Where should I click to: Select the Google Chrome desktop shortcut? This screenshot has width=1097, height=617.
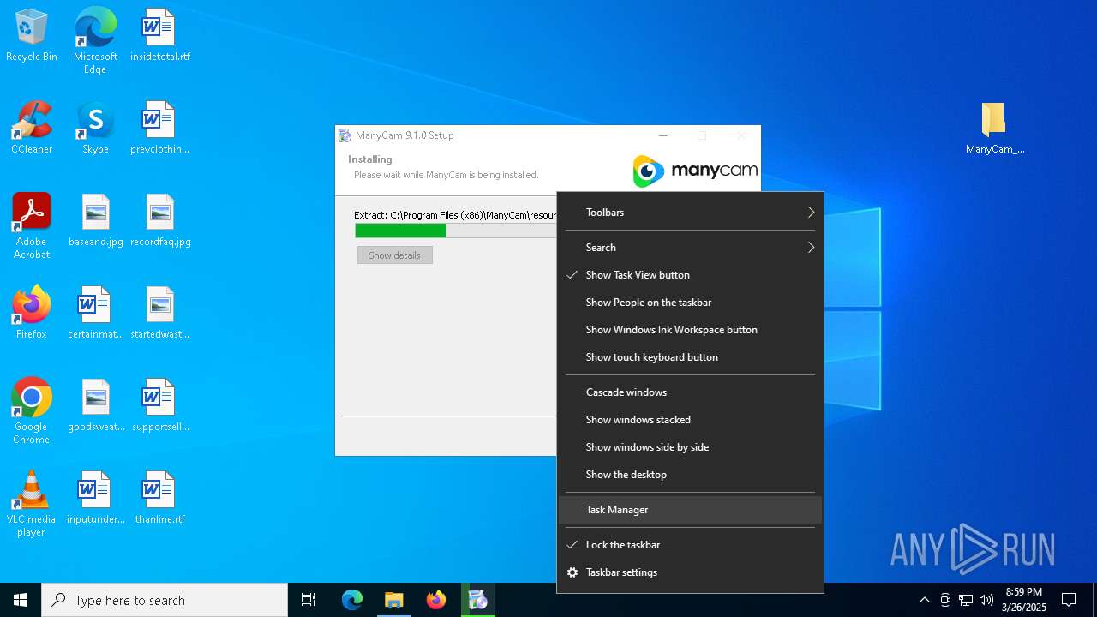pyautogui.click(x=32, y=411)
